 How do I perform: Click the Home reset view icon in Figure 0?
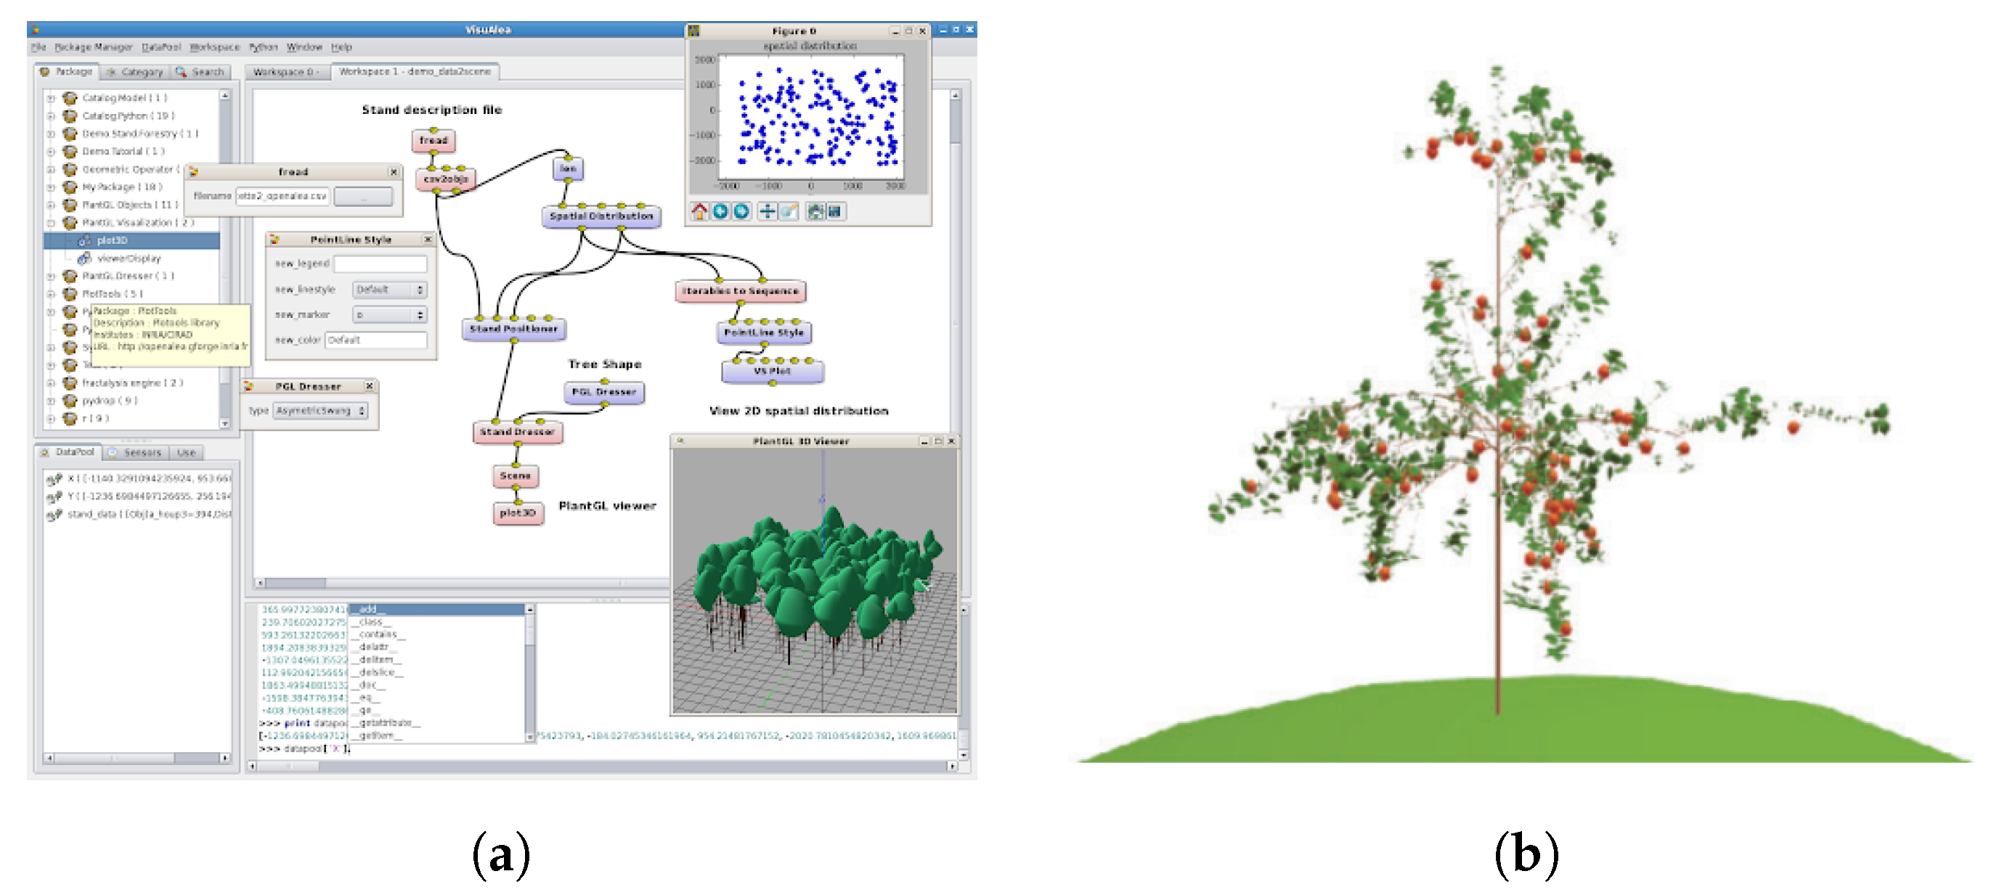[x=699, y=211]
